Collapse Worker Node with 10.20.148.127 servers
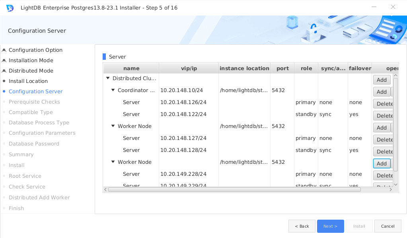Viewport: 407px width, 238px height. tap(113, 126)
